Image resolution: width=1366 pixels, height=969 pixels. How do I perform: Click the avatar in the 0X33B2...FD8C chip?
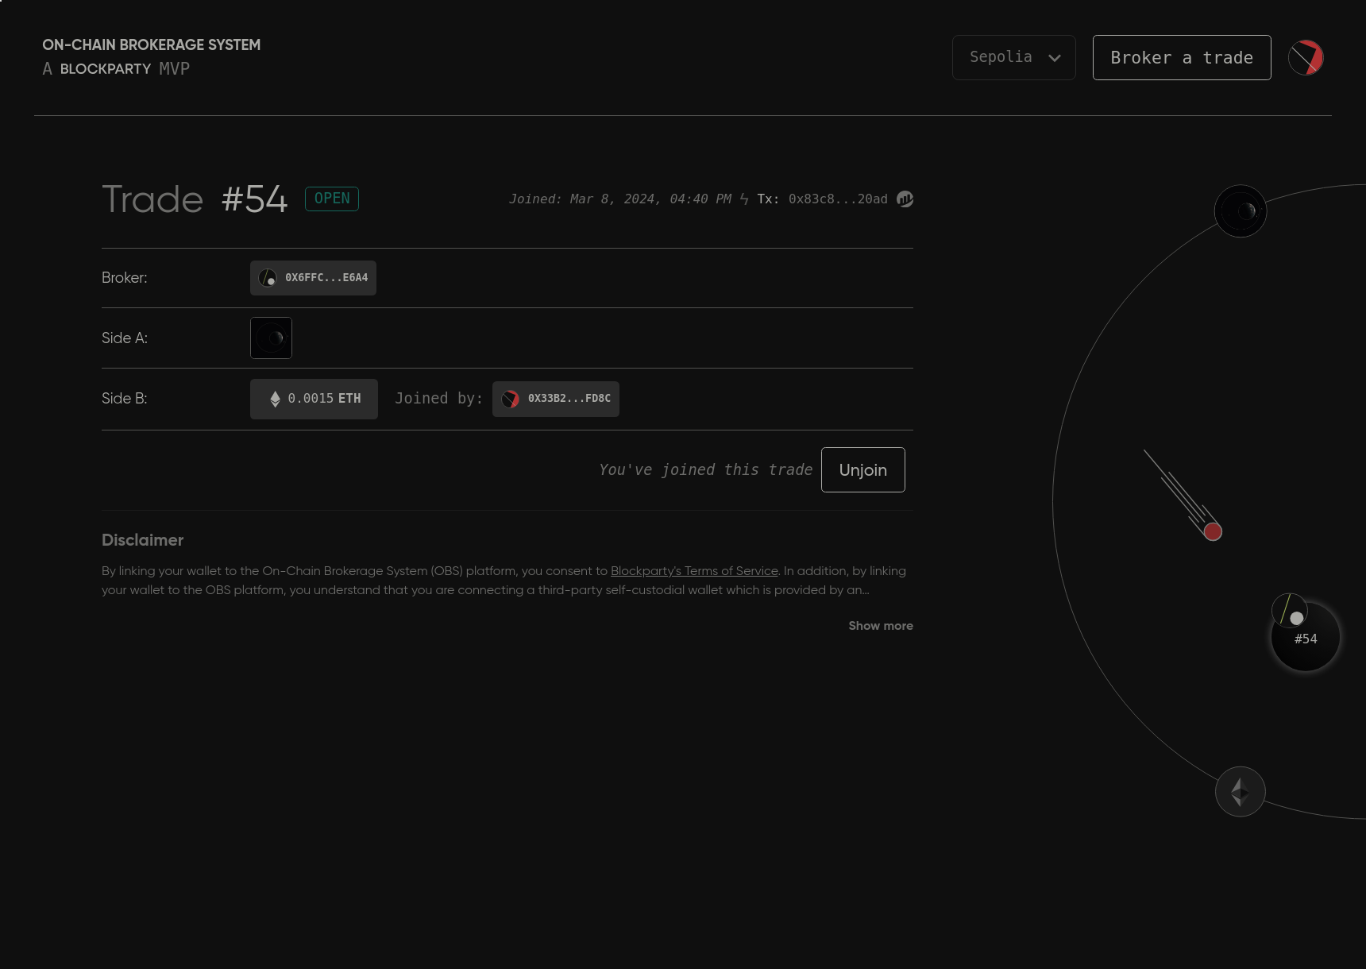pos(511,399)
